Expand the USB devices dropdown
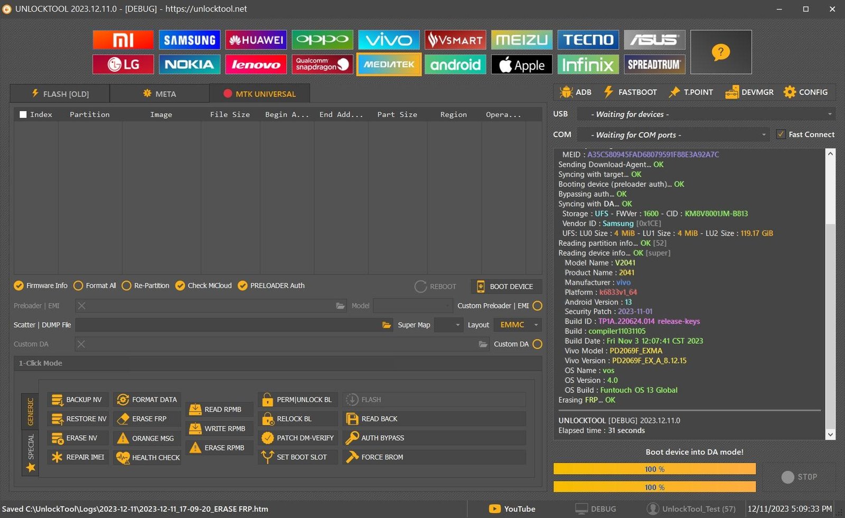 point(706,114)
